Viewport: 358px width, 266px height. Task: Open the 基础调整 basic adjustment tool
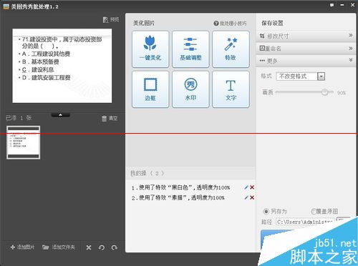tap(190, 49)
